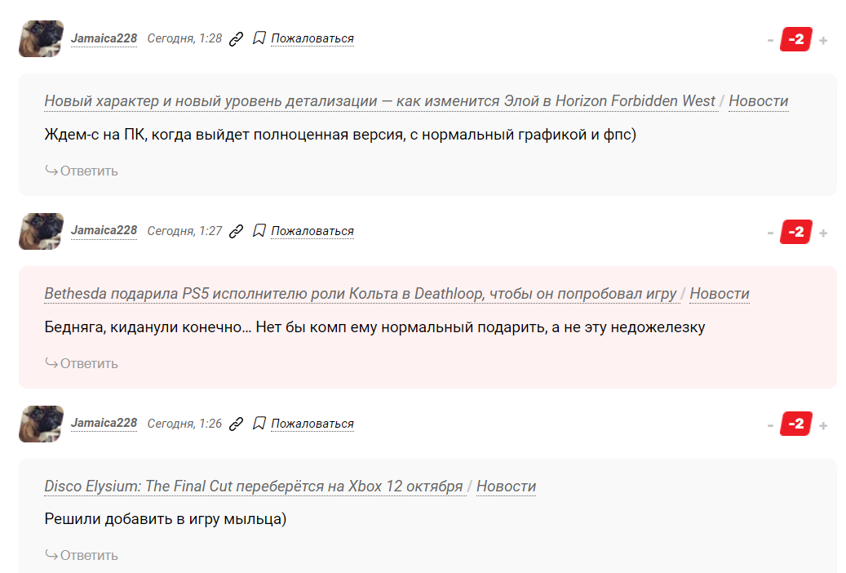
Task: Open the Disco Elysium Final Cut article link
Action: (254, 486)
